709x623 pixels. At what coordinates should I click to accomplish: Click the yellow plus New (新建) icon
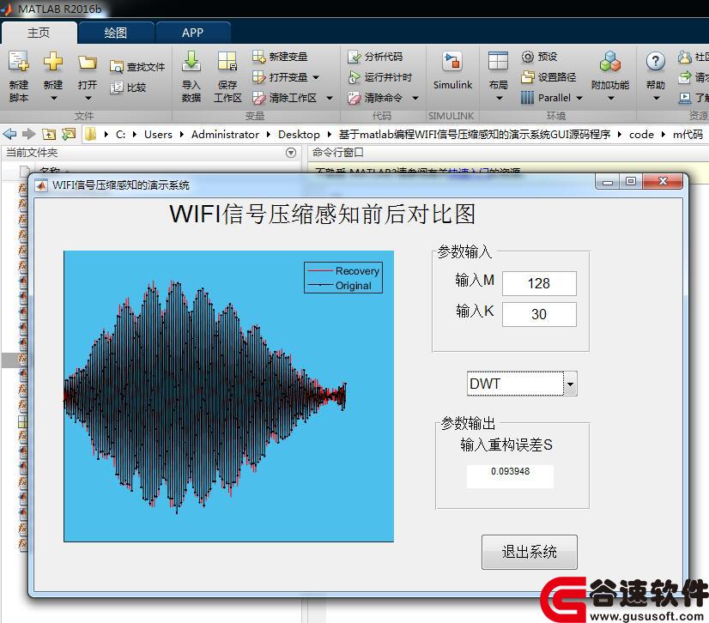(53, 62)
